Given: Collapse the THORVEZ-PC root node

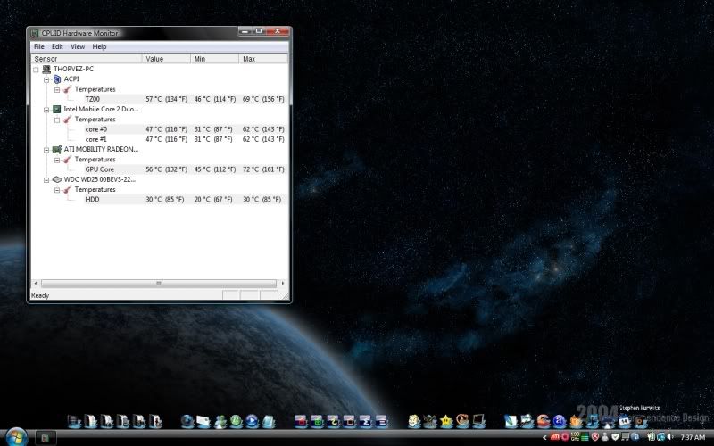Looking at the screenshot, I should tap(36, 70).
